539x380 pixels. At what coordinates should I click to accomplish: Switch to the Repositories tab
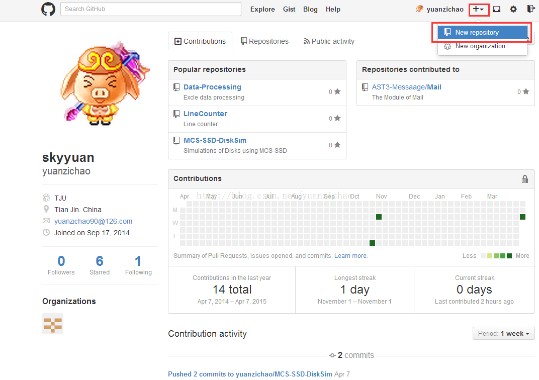[x=264, y=41]
